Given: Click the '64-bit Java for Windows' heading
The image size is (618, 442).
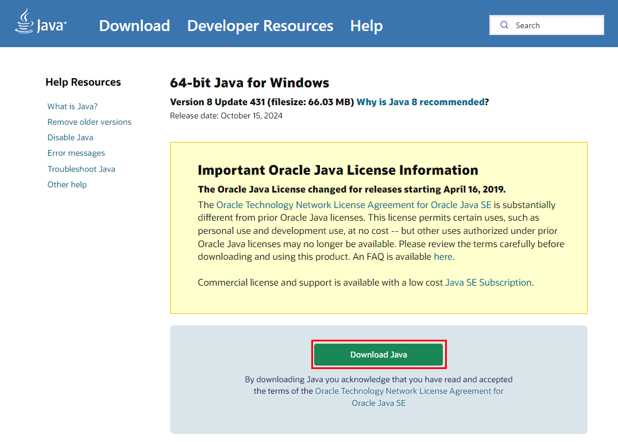Looking at the screenshot, I should pyautogui.click(x=249, y=83).
